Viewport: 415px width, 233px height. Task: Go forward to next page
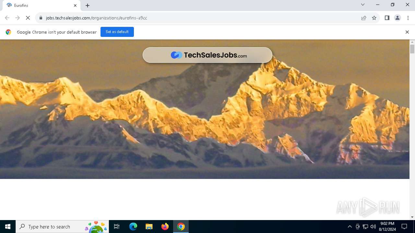point(18,18)
